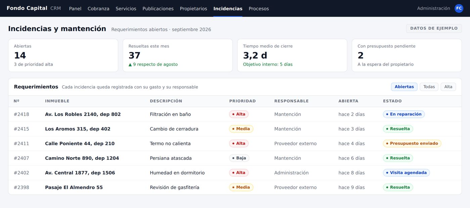Open the Propietarios page

click(193, 9)
